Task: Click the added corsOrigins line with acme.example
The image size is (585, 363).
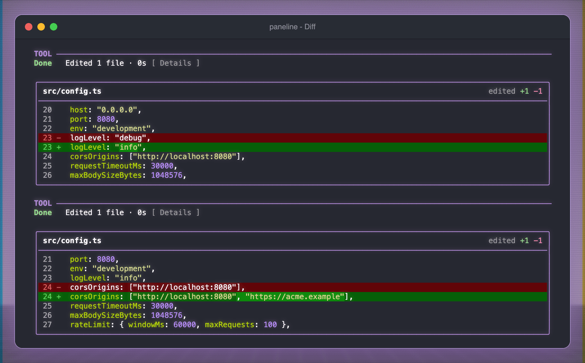Action: pos(292,297)
